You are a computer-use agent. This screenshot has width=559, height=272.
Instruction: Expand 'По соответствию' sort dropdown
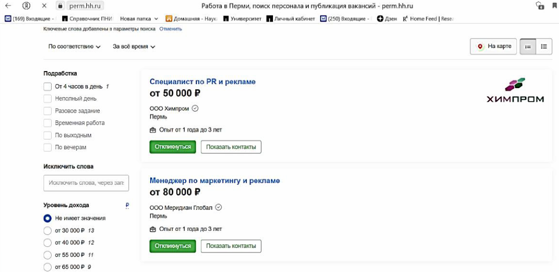75,47
